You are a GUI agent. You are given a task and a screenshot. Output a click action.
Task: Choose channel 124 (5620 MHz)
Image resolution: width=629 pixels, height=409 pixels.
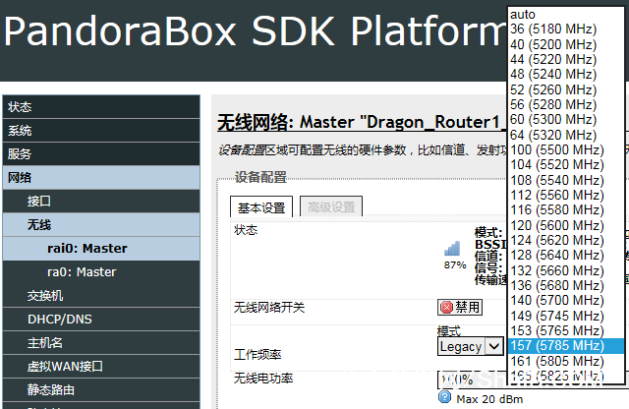coord(566,240)
